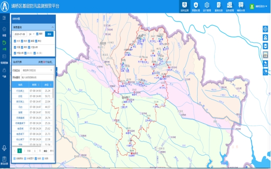Toggle the hamburger sidebar menu
271x169 pixels.
(4, 18)
